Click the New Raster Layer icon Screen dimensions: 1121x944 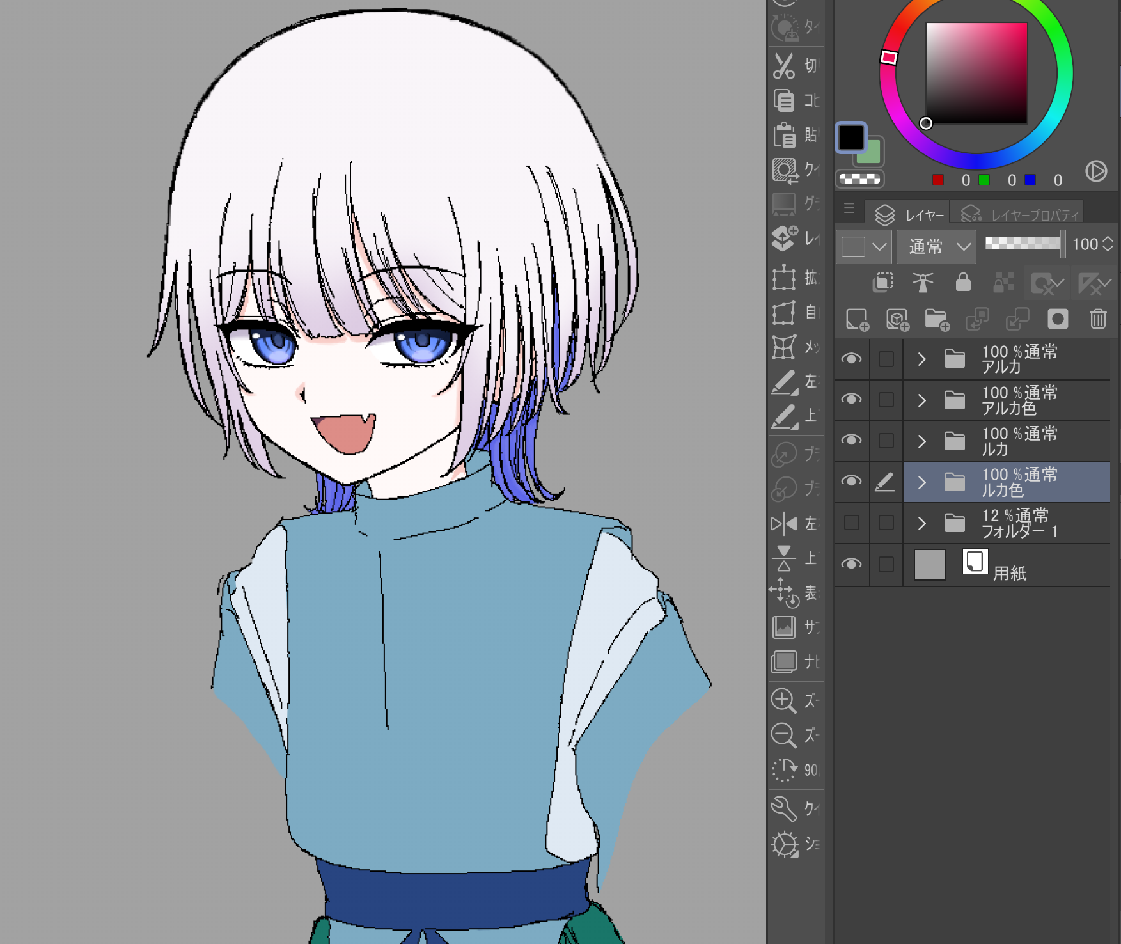click(857, 319)
